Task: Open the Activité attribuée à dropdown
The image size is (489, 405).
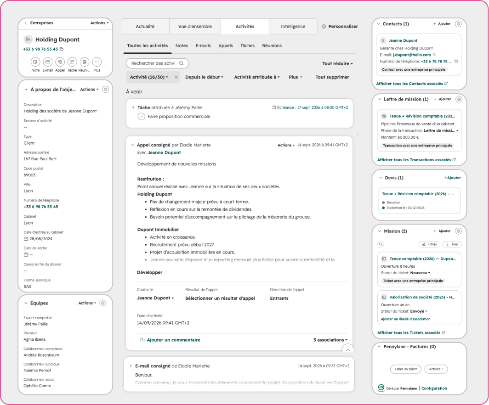Action: (x=257, y=77)
